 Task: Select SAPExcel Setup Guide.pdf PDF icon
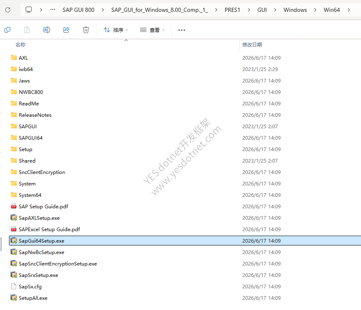pos(14,229)
